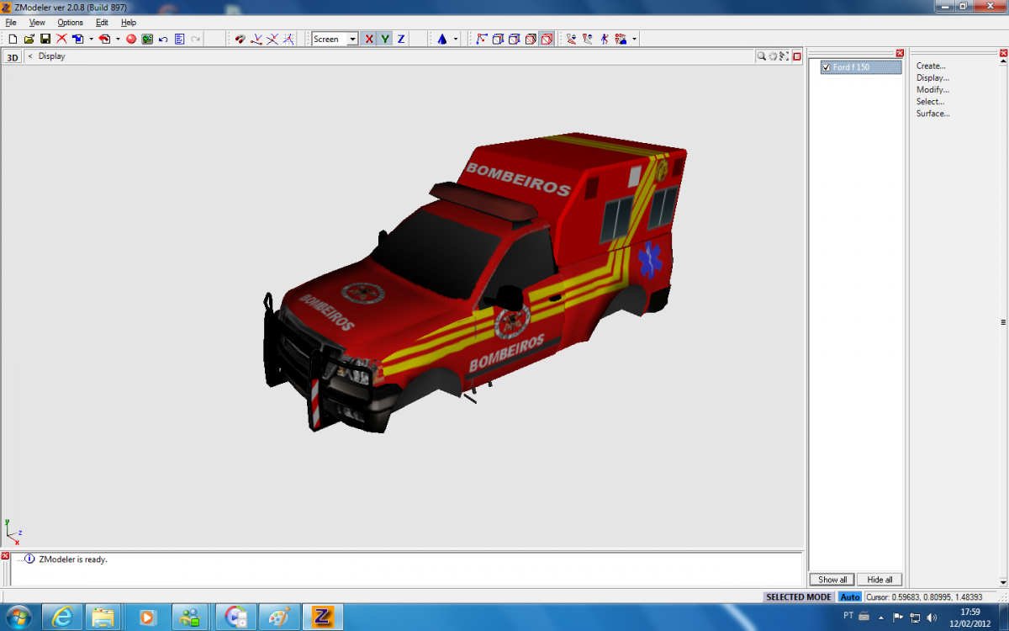1009x631 pixels.
Task: Open Internet Explorer from the taskbar
Action: click(x=61, y=617)
